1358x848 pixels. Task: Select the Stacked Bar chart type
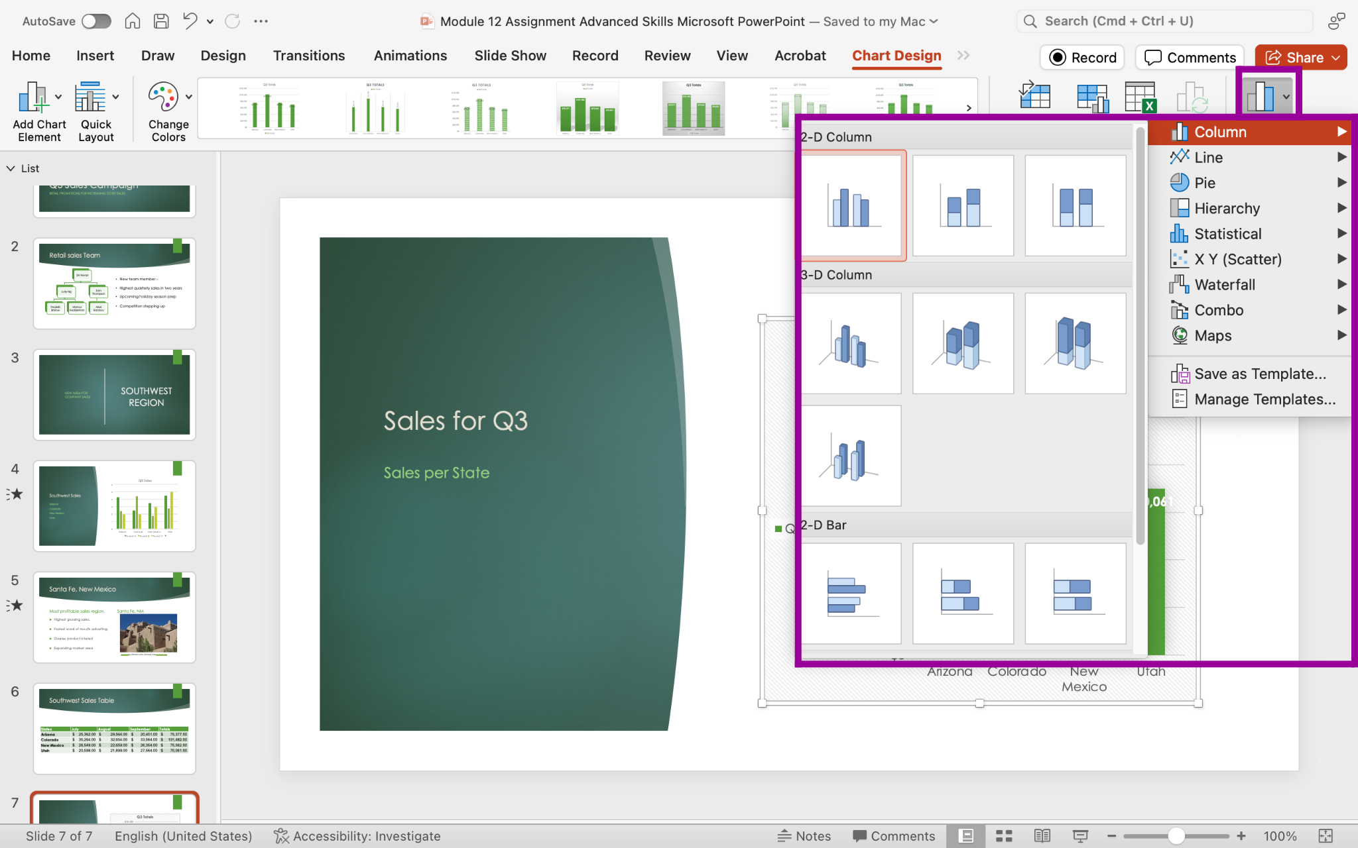pyautogui.click(x=963, y=594)
